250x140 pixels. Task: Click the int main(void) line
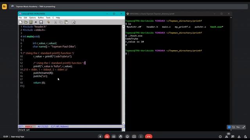pos(31,37)
